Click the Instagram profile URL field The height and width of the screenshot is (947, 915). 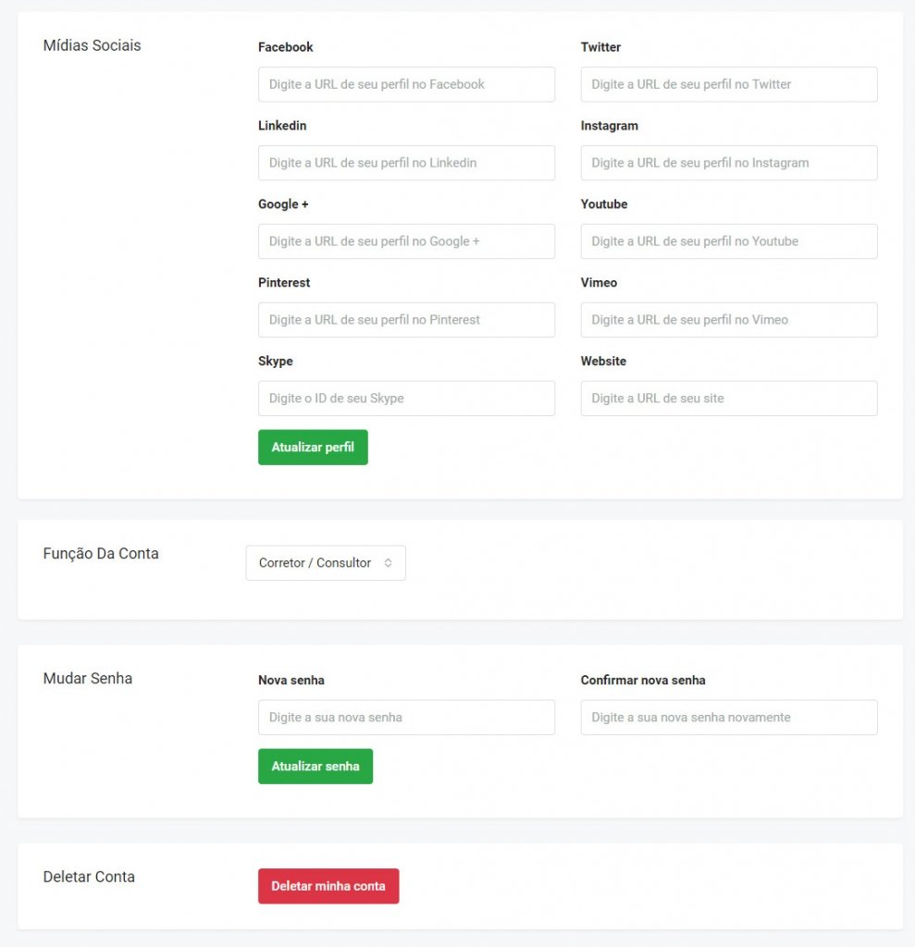[x=728, y=163]
